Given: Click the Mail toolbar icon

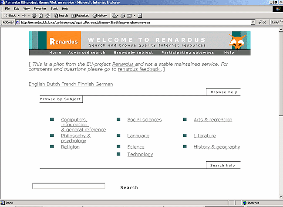Looking at the screenshot, I should 115,16.
